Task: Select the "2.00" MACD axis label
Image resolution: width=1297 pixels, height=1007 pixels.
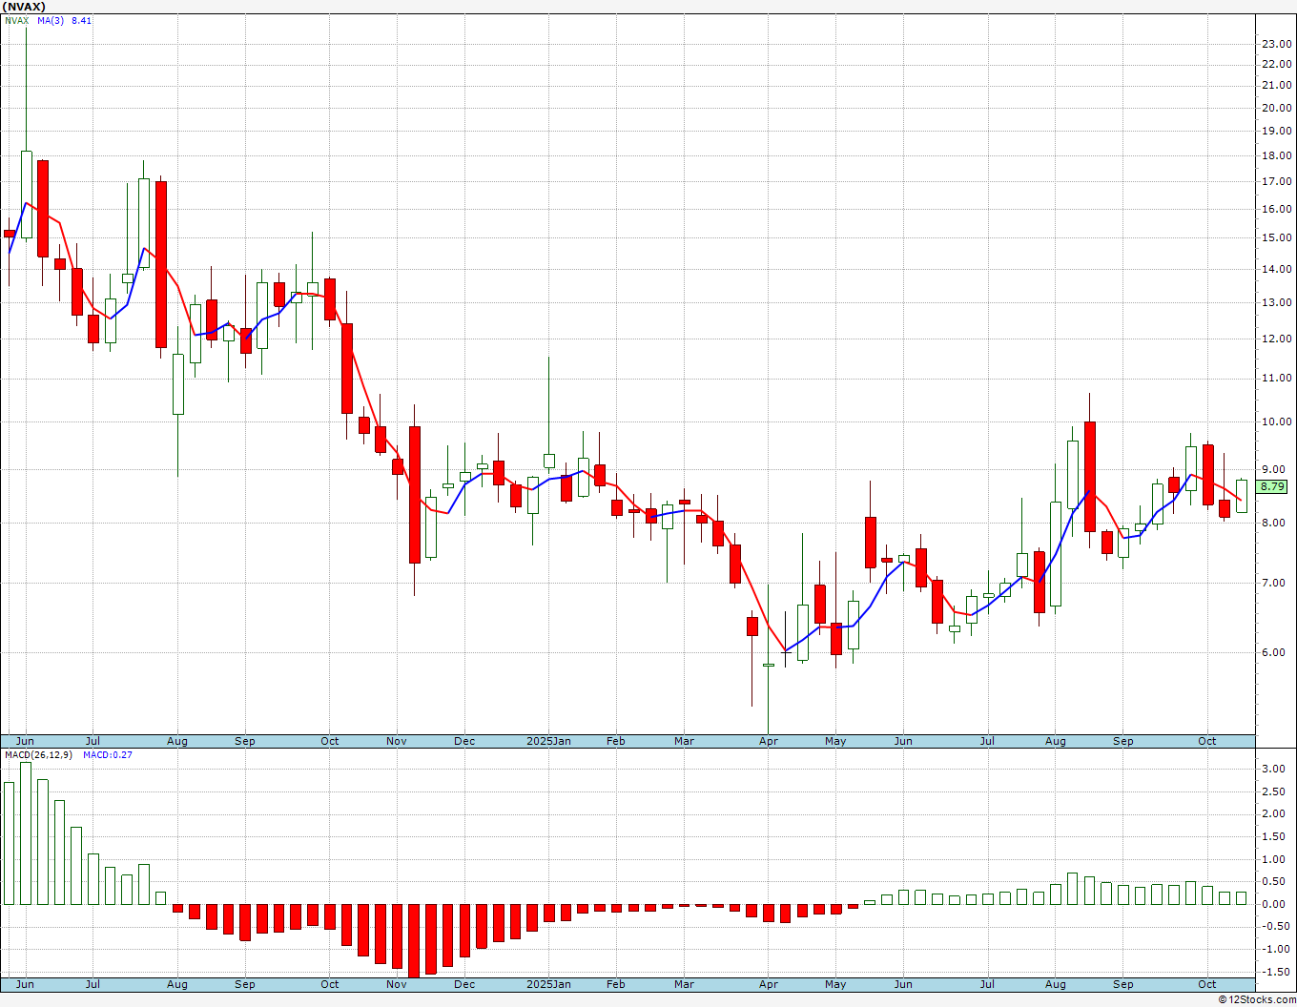Action: point(1273,813)
